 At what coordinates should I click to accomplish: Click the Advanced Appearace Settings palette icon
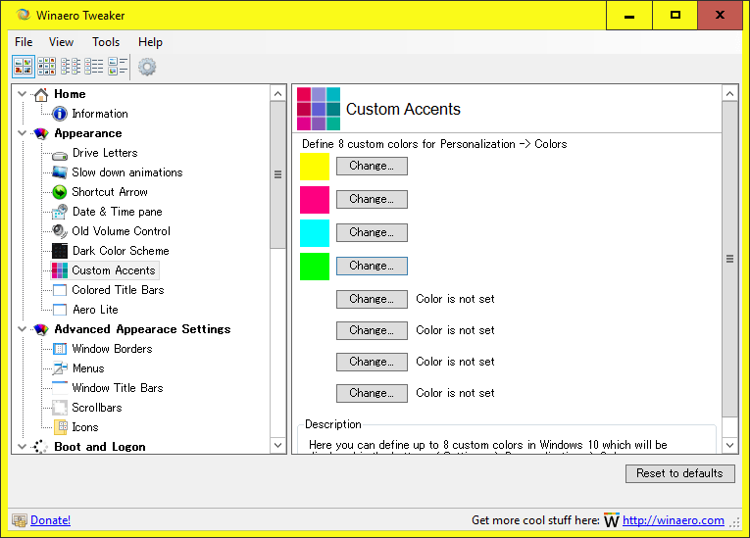click(41, 329)
